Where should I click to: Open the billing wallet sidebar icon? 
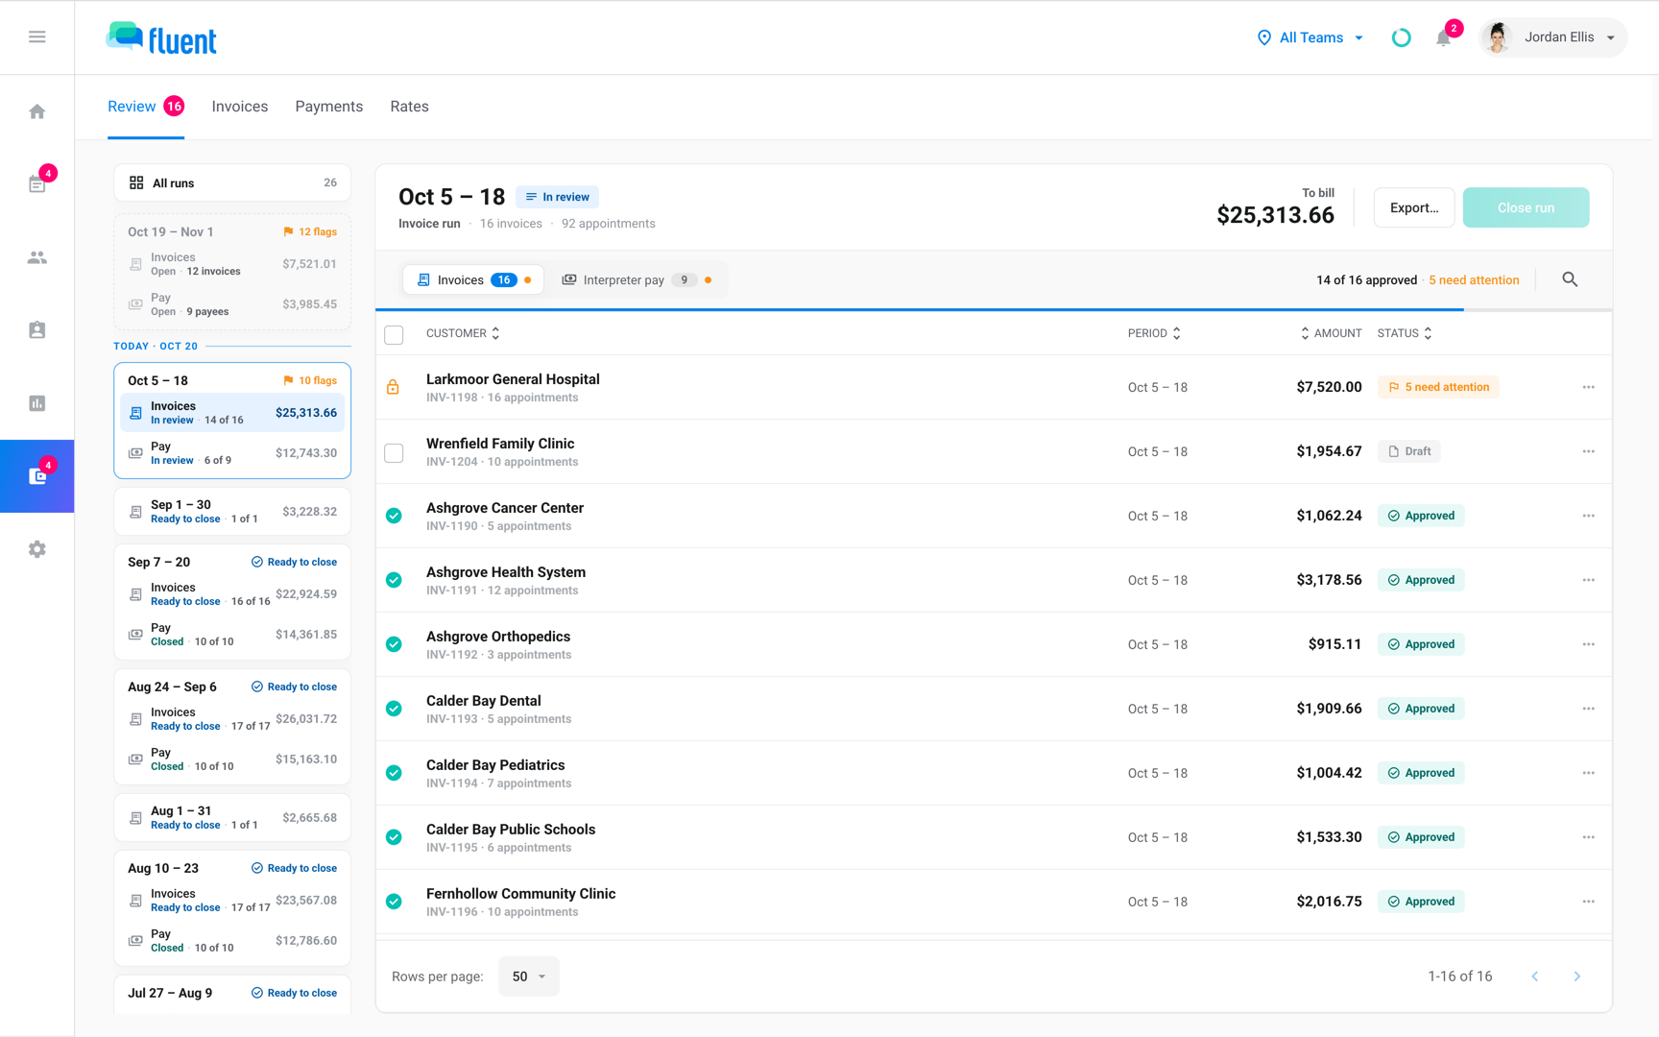36,476
